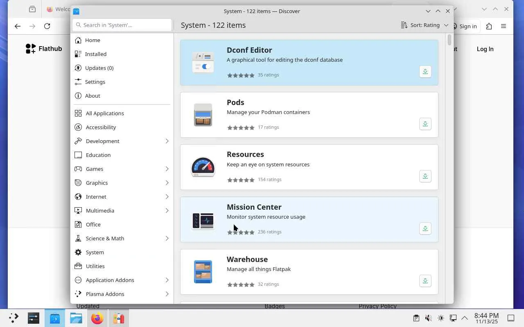Expand the Internet category chevron
This screenshot has height=327, width=524.
click(x=167, y=197)
